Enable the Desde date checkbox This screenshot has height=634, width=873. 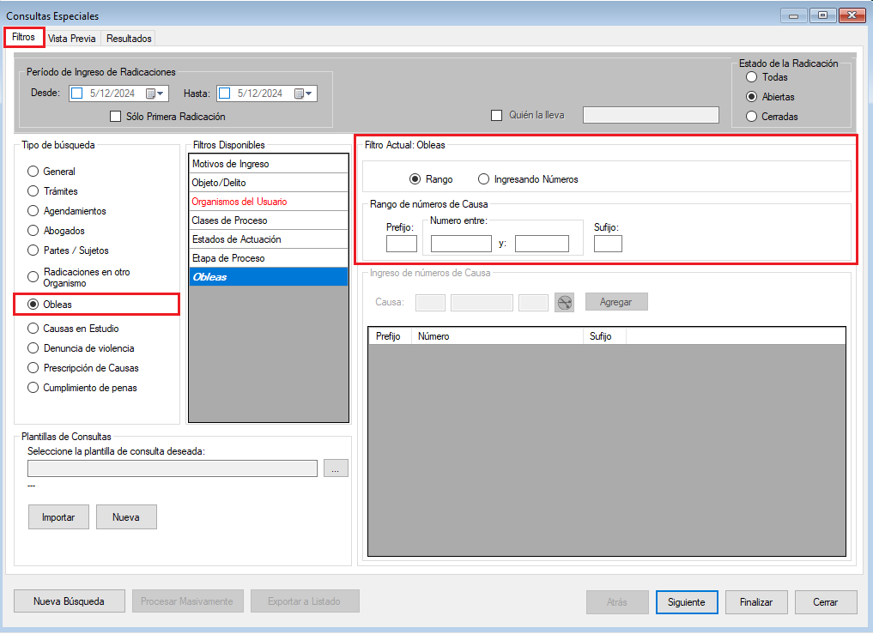[x=76, y=94]
